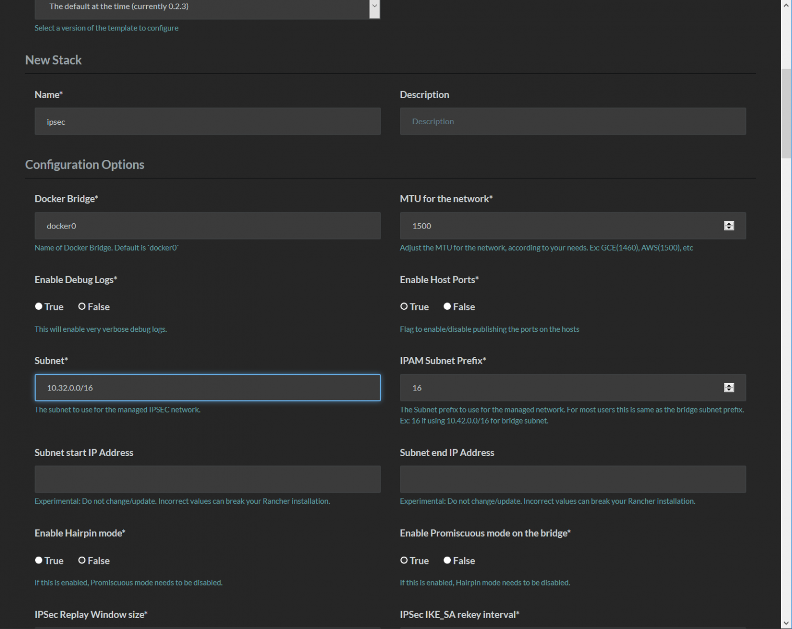Select True for Promiscuous mode
792x629 pixels.
404,560
